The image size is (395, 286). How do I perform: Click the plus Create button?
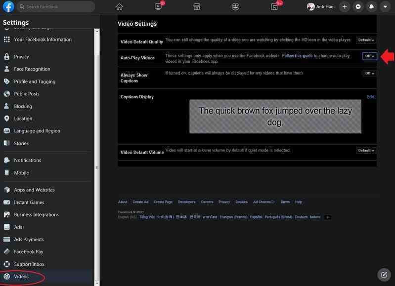(345, 7)
